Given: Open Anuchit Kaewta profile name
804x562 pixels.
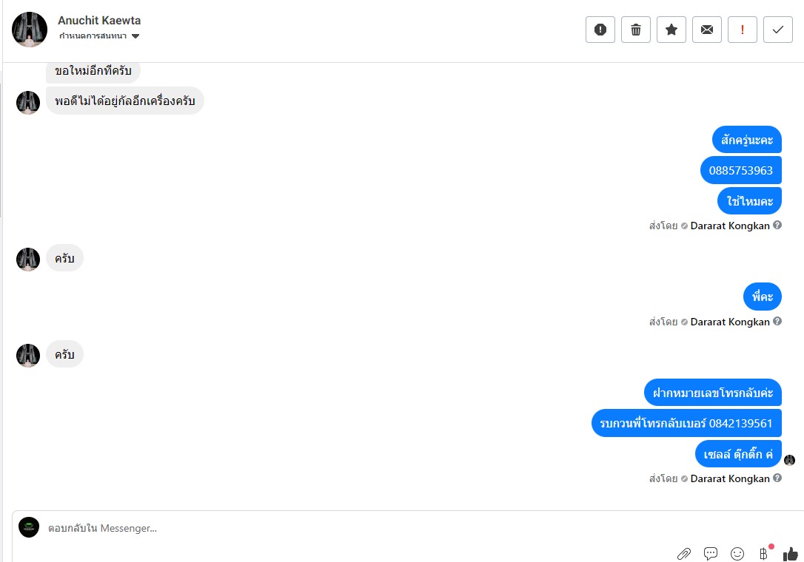Looking at the screenshot, I should pos(99,21).
